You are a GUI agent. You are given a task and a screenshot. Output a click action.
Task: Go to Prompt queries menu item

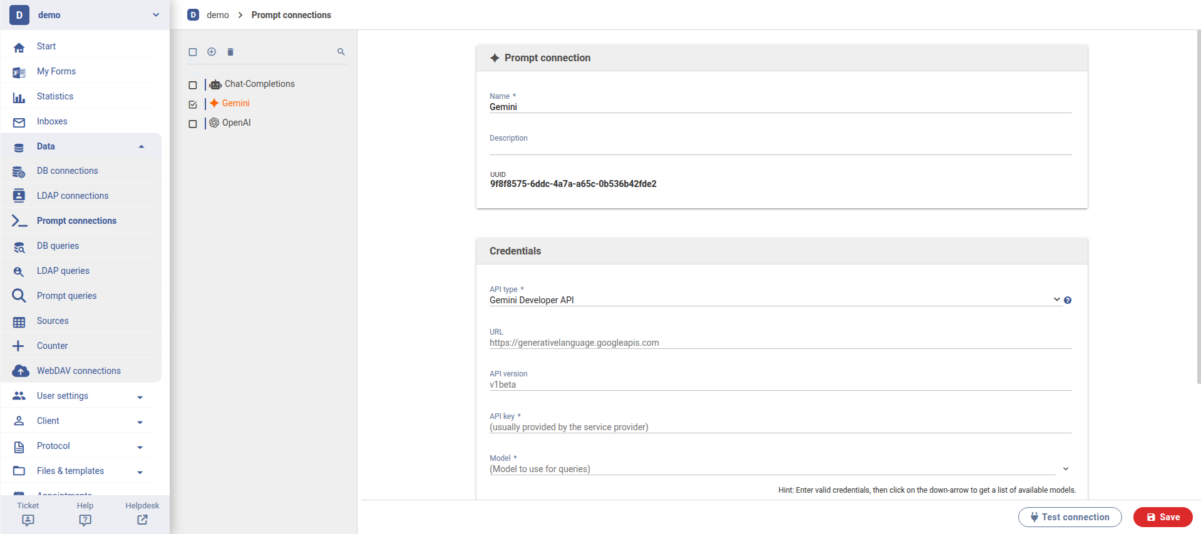point(66,296)
